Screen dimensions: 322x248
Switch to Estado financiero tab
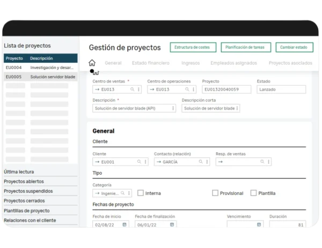coord(151,63)
